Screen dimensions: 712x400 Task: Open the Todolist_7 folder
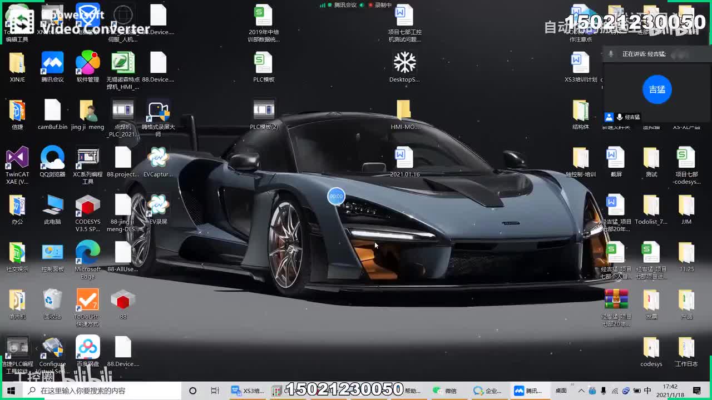[651, 209]
